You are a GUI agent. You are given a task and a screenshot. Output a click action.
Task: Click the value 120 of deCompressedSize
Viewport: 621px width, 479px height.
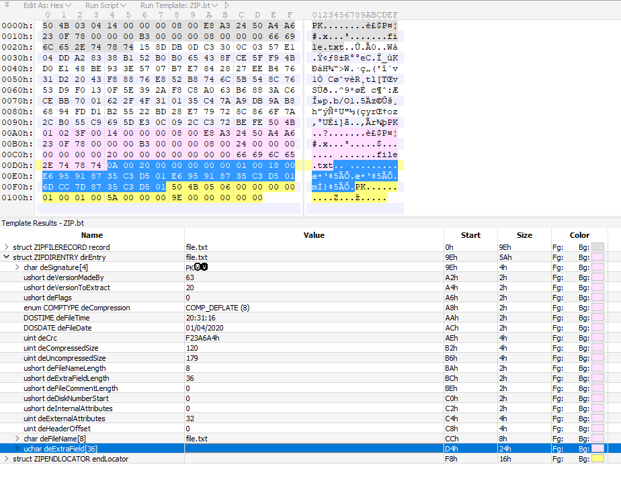point(192,348)
